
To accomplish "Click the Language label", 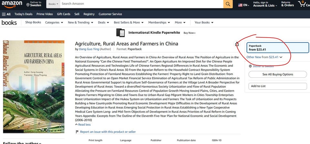I will click(126, 140).
